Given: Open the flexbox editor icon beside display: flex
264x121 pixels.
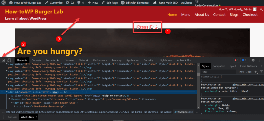Looking at the screenshot, I should click(x=227, y=108).
